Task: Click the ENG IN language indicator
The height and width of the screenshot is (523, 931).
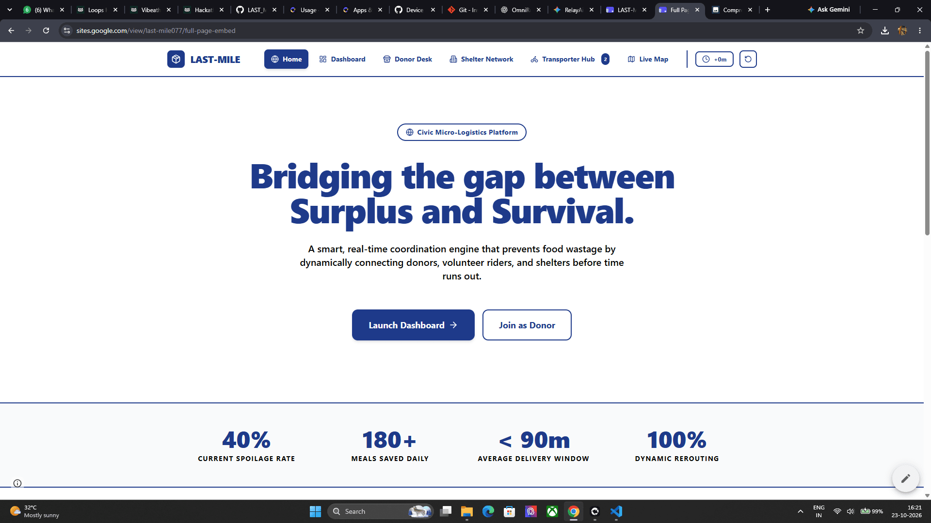Action: tap(819, 511)
